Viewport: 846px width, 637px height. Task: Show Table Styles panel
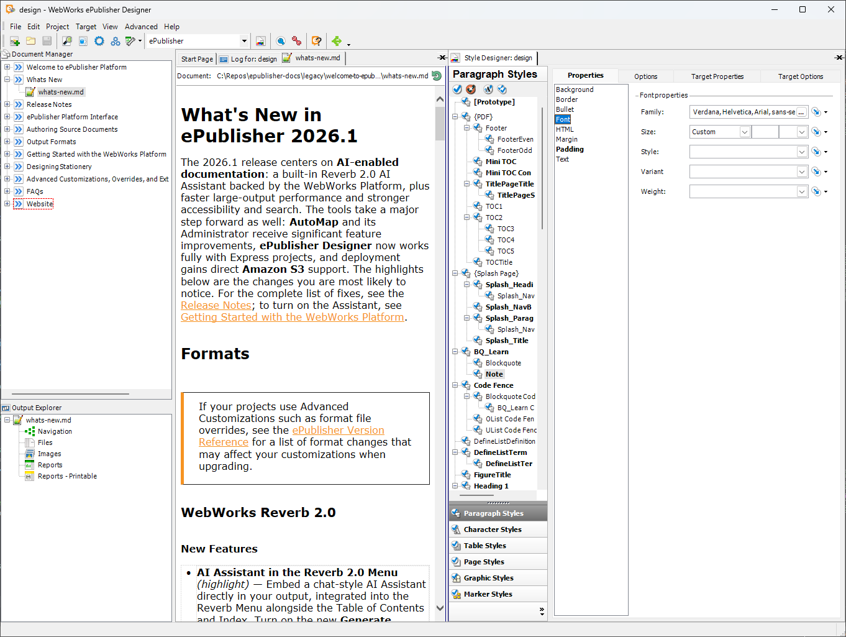pyautogui.click(x=498, y=546)
